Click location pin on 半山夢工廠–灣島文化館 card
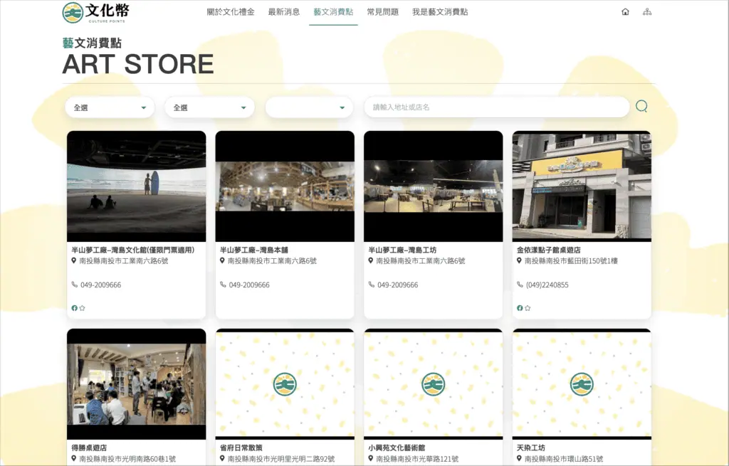729x466 pixels. [x=74, y=260]
